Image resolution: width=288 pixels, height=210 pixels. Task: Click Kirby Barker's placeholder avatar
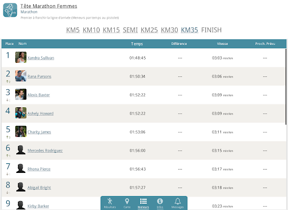click(x=21, y=205)
